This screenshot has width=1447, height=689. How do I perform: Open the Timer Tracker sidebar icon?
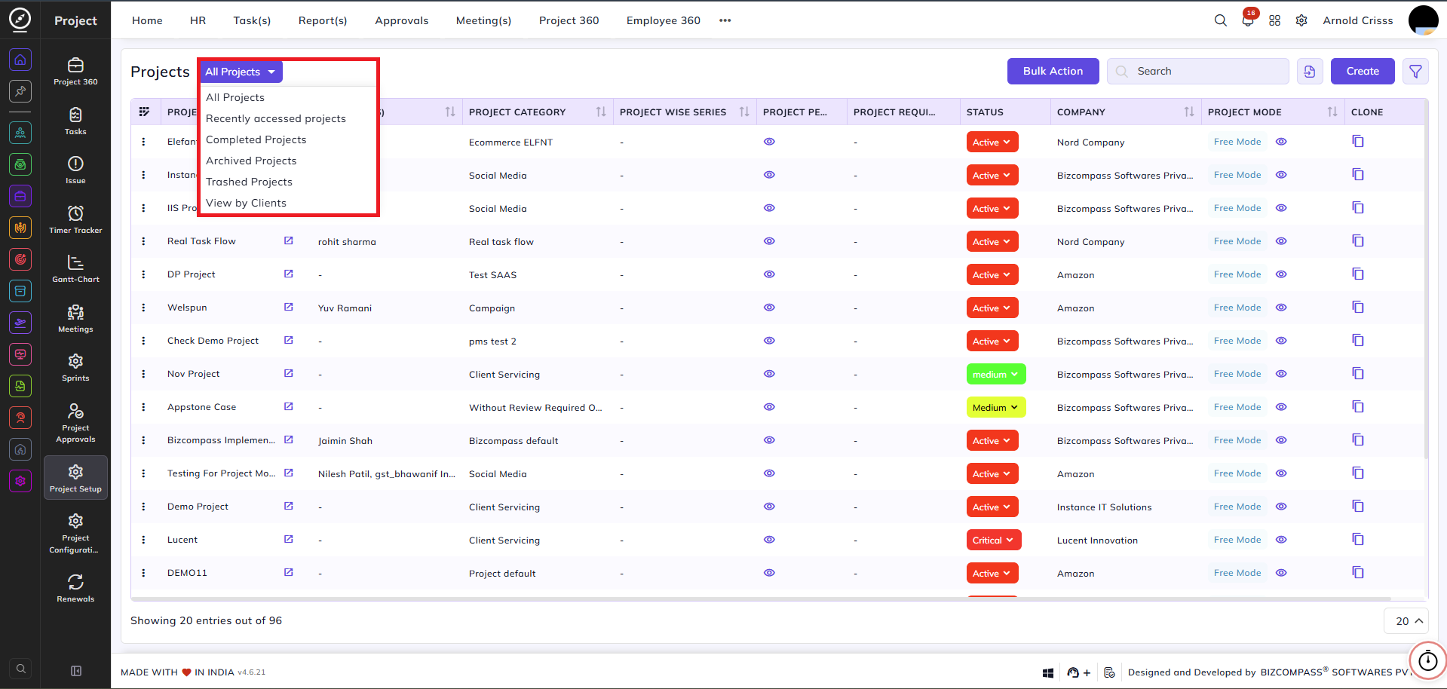[x=75, y=219]
